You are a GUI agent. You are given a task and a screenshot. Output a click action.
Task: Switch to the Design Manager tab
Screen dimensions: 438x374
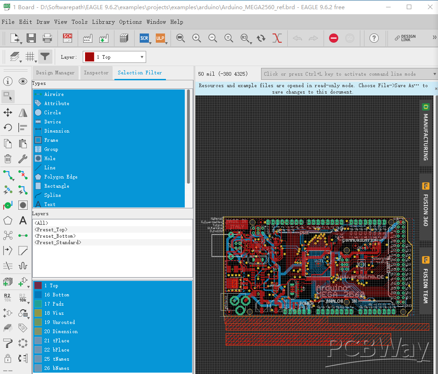point(55,73)
